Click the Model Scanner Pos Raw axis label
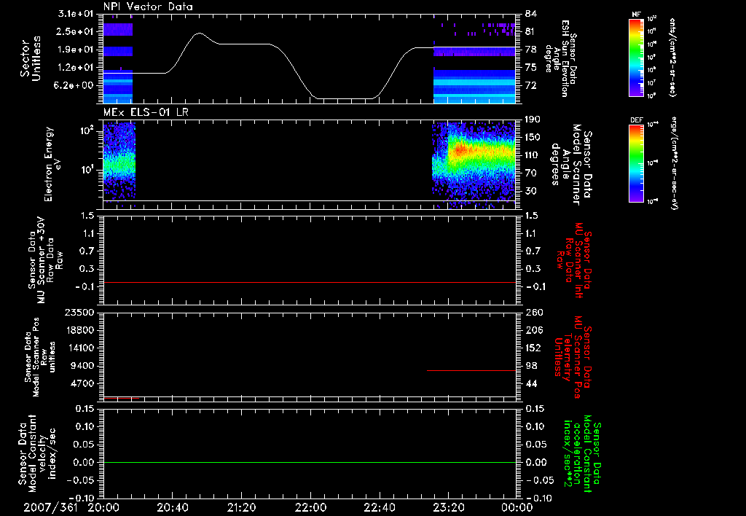This screenshot has height=516, width=746. pos(40,357)
